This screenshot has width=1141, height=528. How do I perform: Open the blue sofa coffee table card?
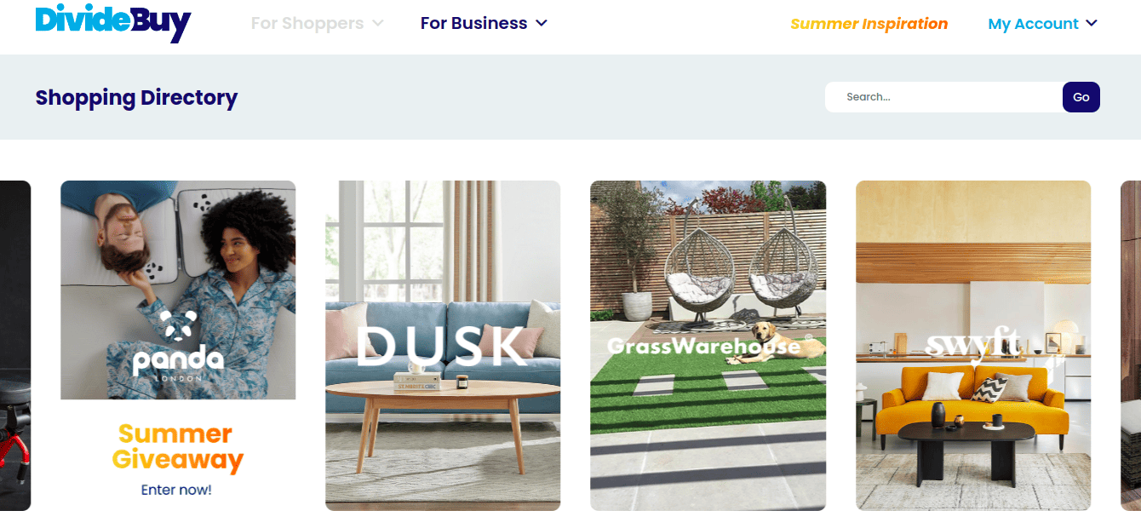(x=443, y=346)
